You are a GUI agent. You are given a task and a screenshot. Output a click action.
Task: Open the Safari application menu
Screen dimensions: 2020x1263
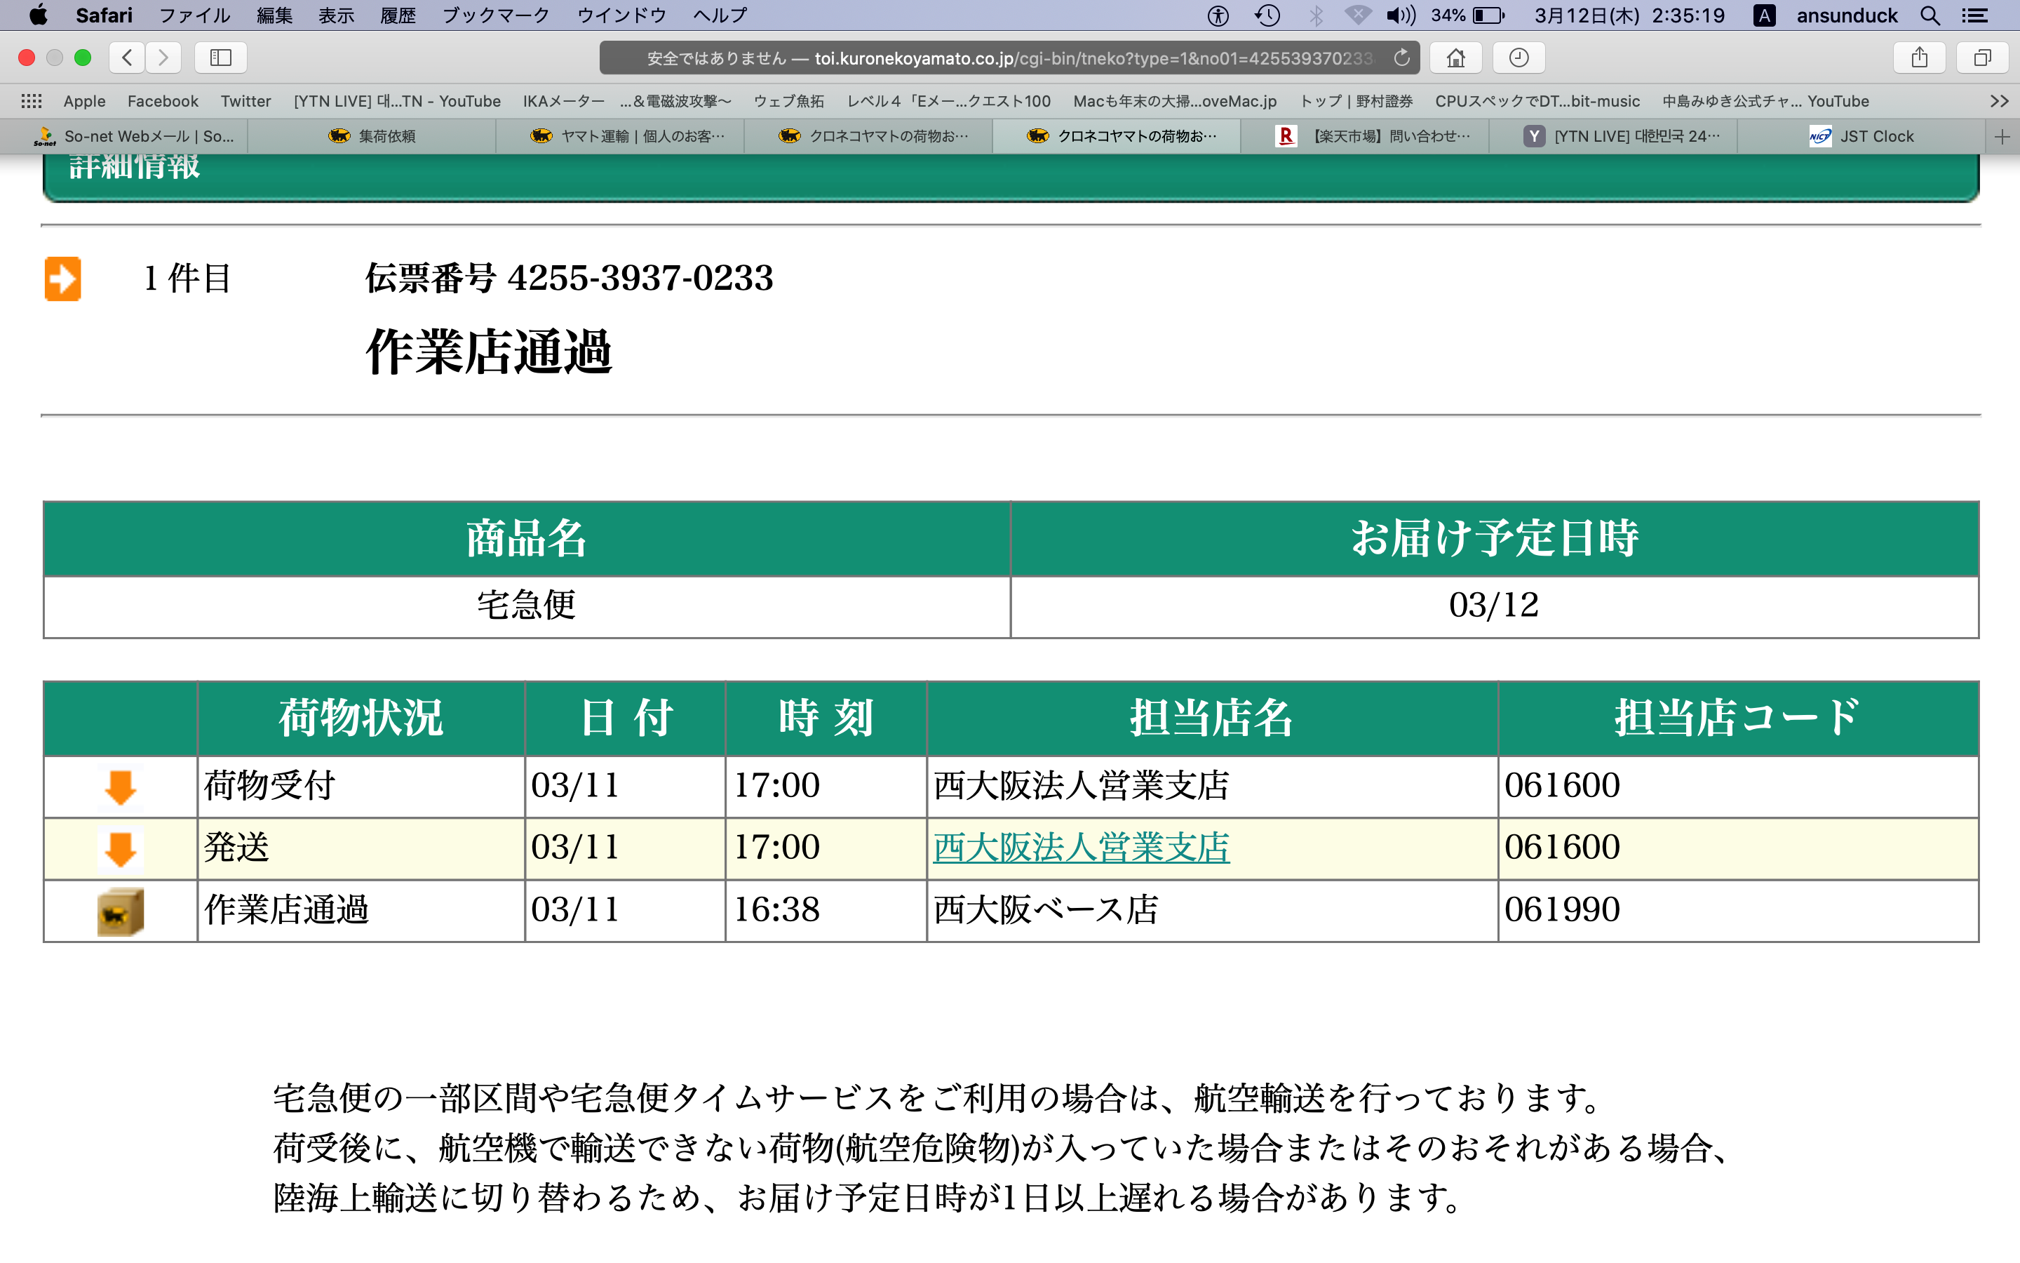tap(104, 15)
